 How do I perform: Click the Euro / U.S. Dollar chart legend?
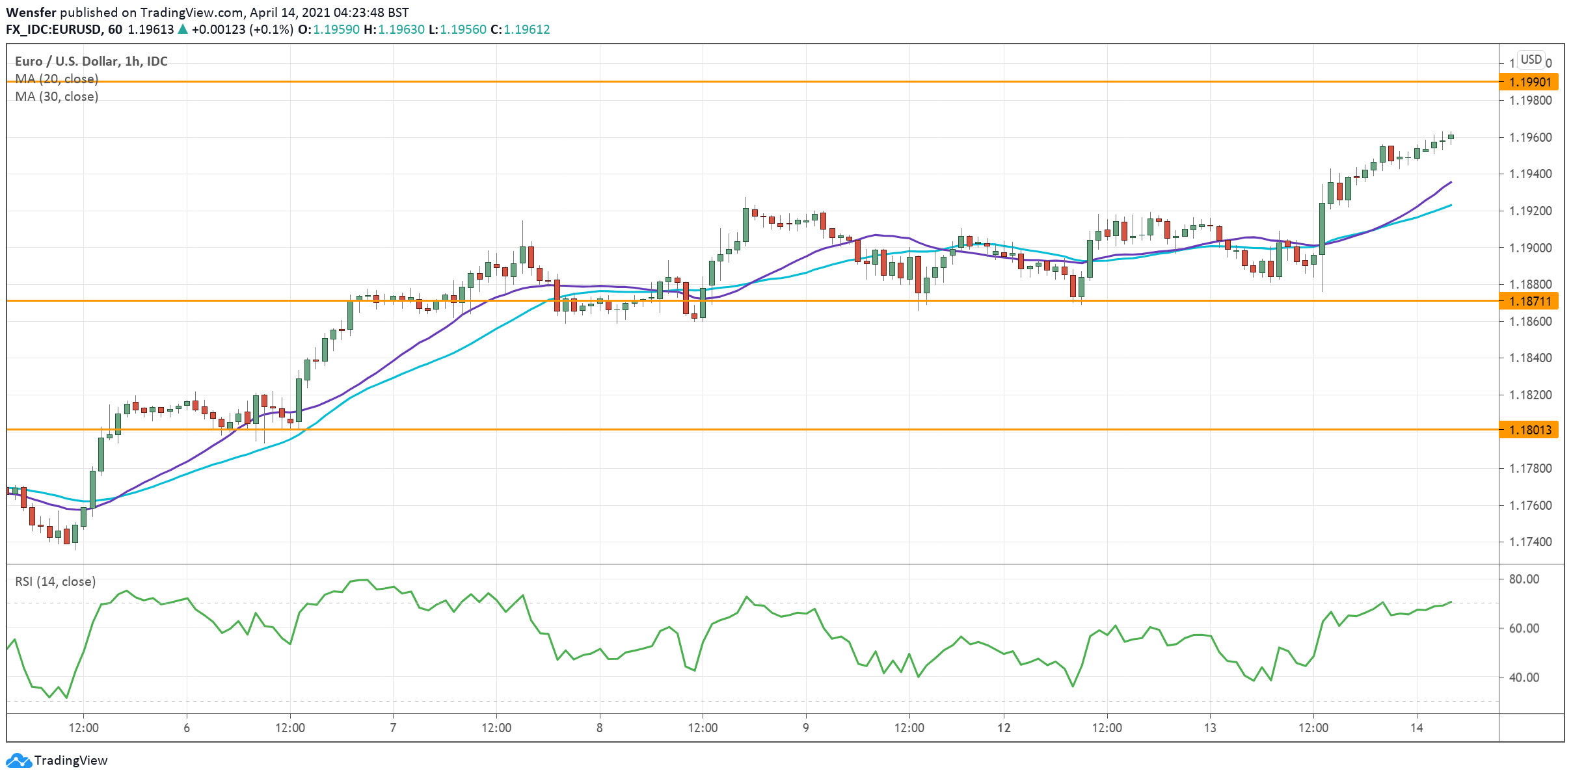coord(90,62)
